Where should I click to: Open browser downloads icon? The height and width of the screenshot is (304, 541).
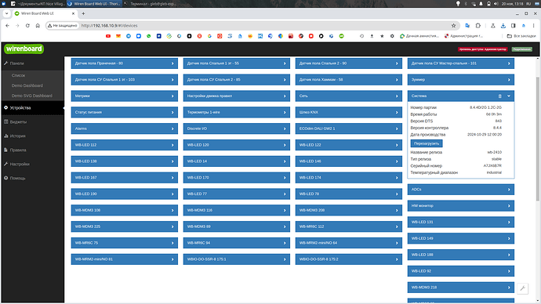[x=503, y=26]
